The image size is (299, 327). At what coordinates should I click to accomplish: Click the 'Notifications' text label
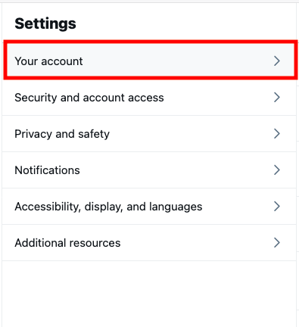click(x=47, y=170)
